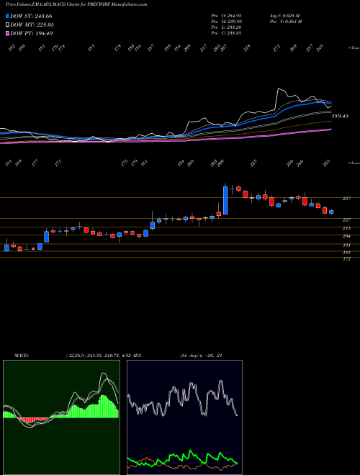Click the Pre L: 233.20 low value
The height and width of the screenshot is (475, 360).
pyautogui.click(x=226, y=27)
